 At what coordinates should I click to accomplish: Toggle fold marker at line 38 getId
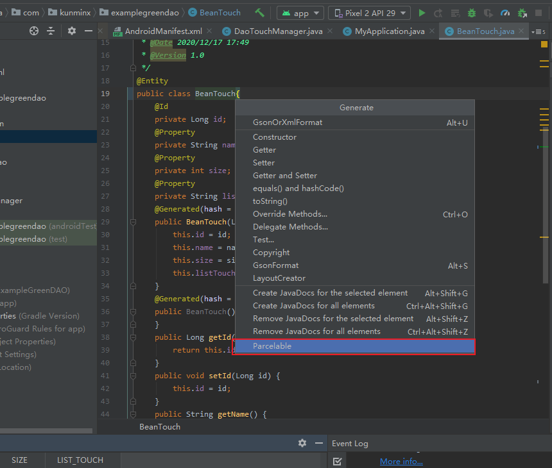tap(133, 337)
